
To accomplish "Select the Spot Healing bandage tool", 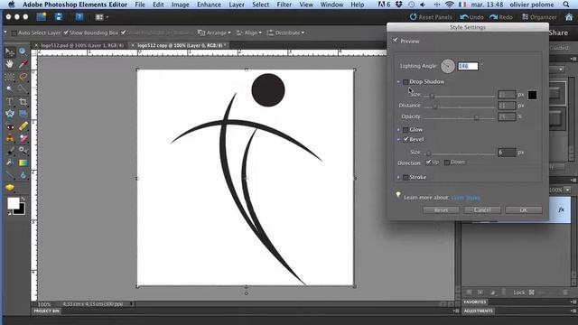I will point(23,126).
